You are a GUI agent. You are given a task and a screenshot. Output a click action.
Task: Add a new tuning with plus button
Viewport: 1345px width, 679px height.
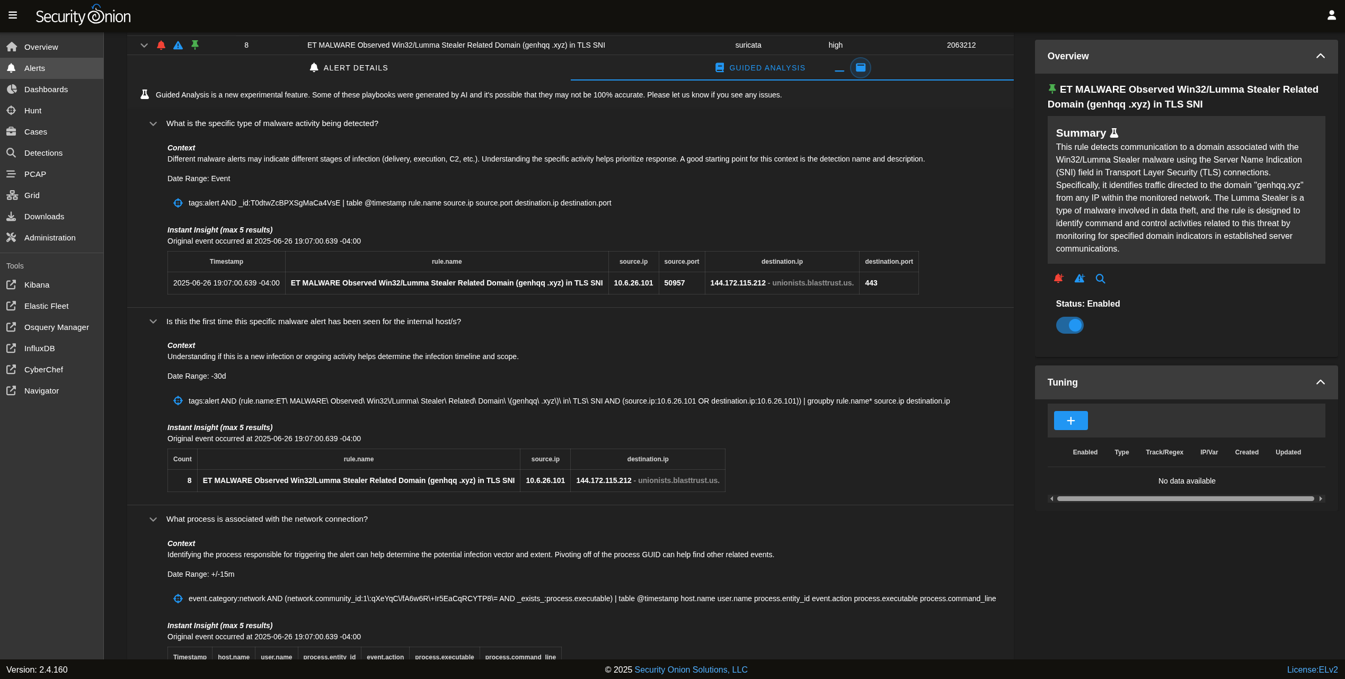[1071, 421]
